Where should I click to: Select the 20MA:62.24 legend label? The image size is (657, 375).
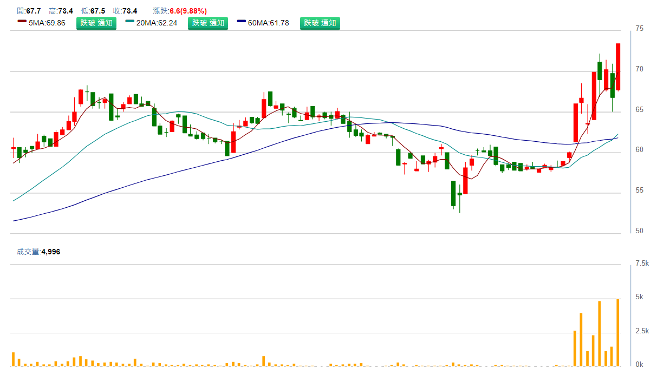pos(157,23)
